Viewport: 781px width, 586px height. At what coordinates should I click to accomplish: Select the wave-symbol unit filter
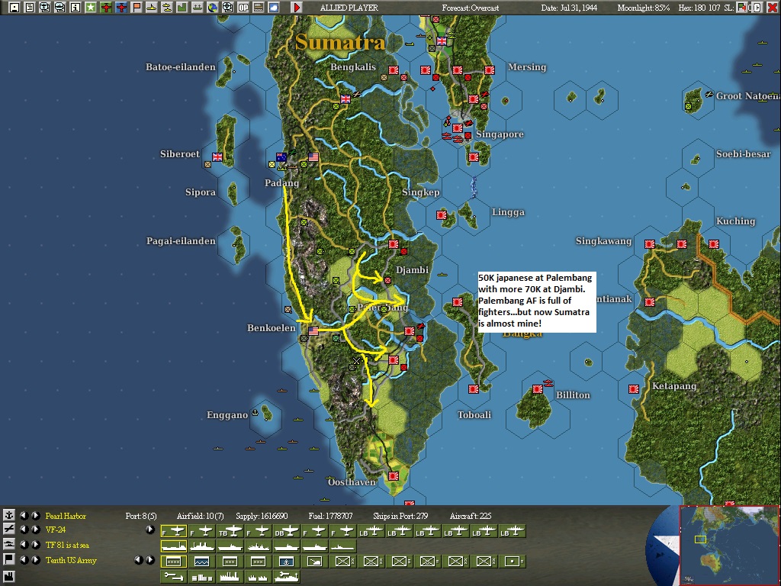(x=201, y=562)
